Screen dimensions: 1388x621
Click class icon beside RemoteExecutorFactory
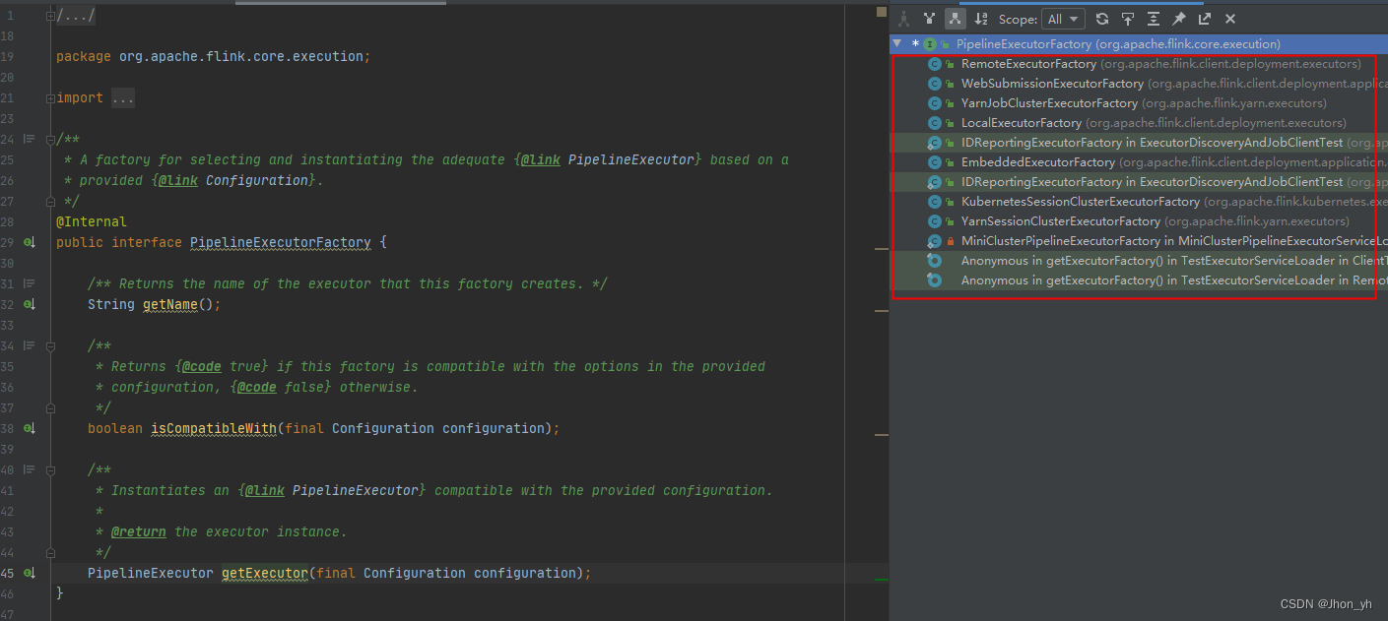935,64
